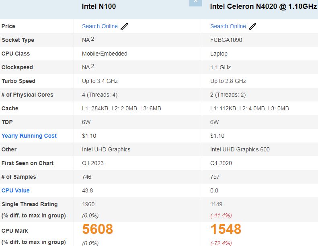Click the Q1 2020 value
Screen dimensions: 318x246
tap(221, 163)
